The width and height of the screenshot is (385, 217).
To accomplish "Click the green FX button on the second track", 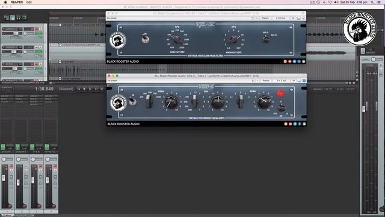I will pos(38,52).
